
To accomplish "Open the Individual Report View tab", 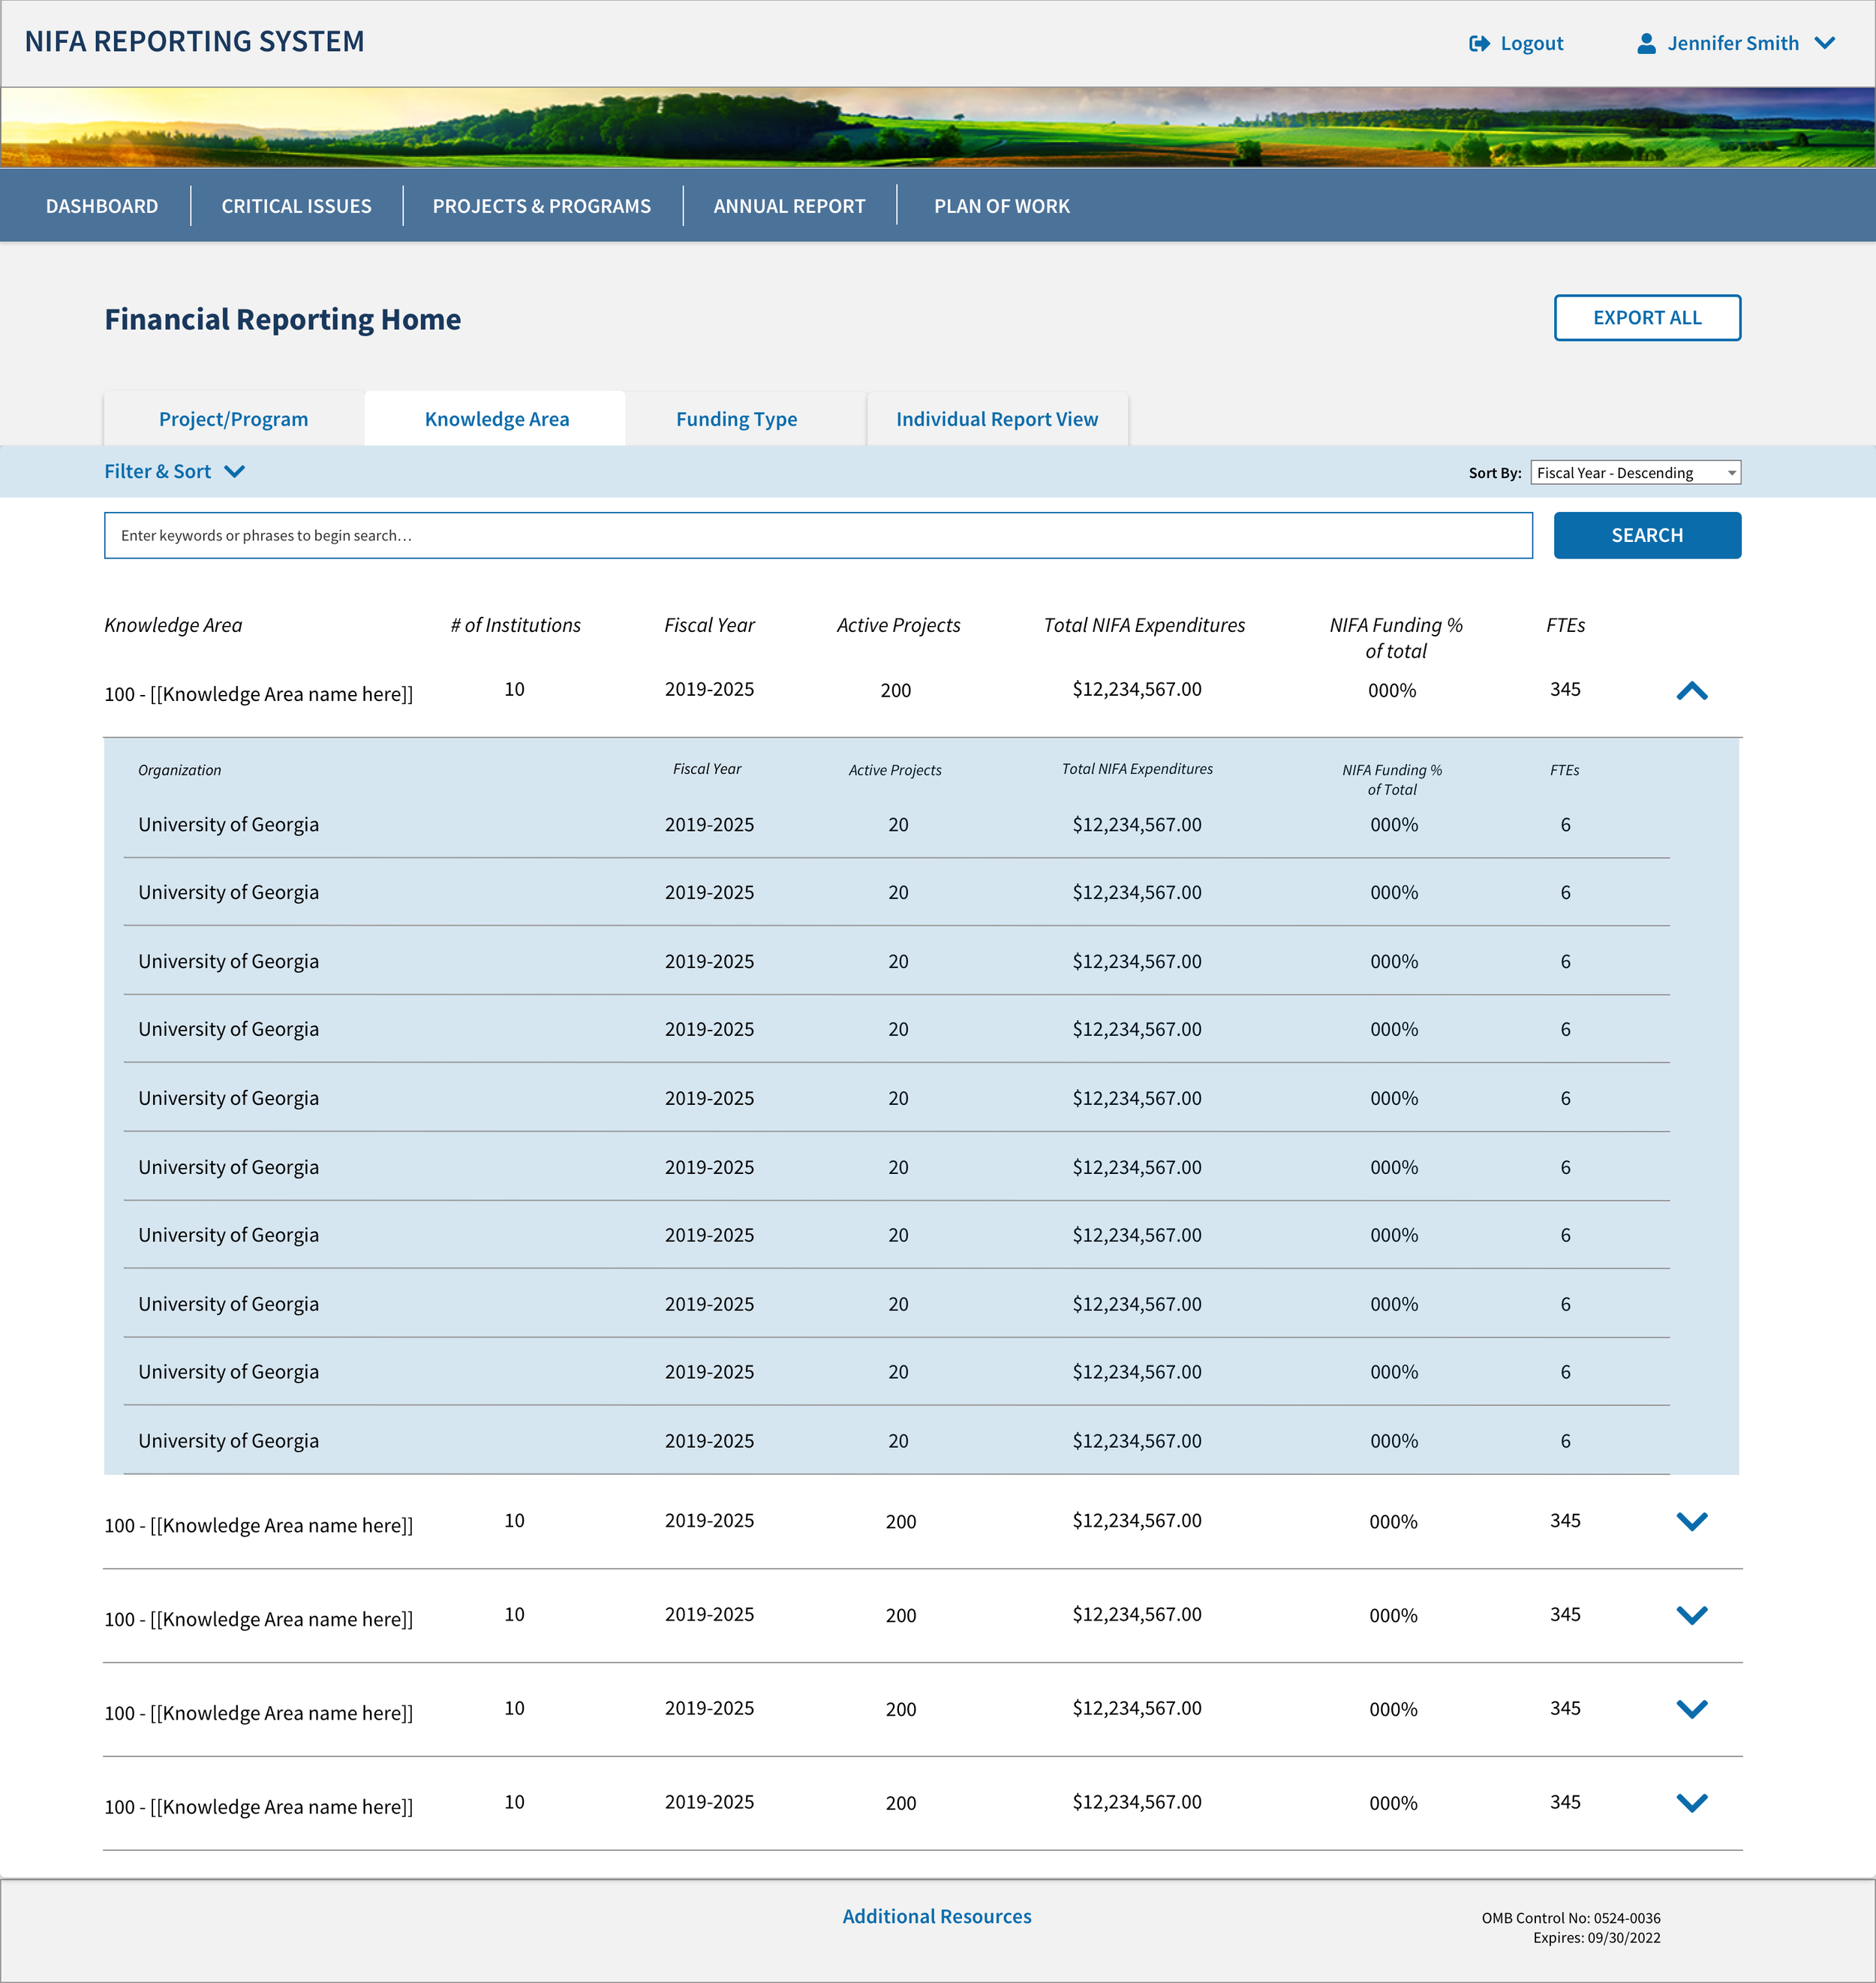I will (x=996, y=419).
